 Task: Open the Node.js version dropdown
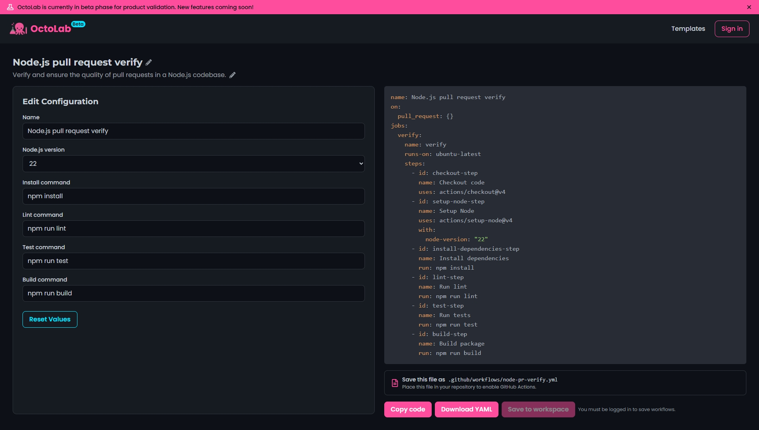193,163
